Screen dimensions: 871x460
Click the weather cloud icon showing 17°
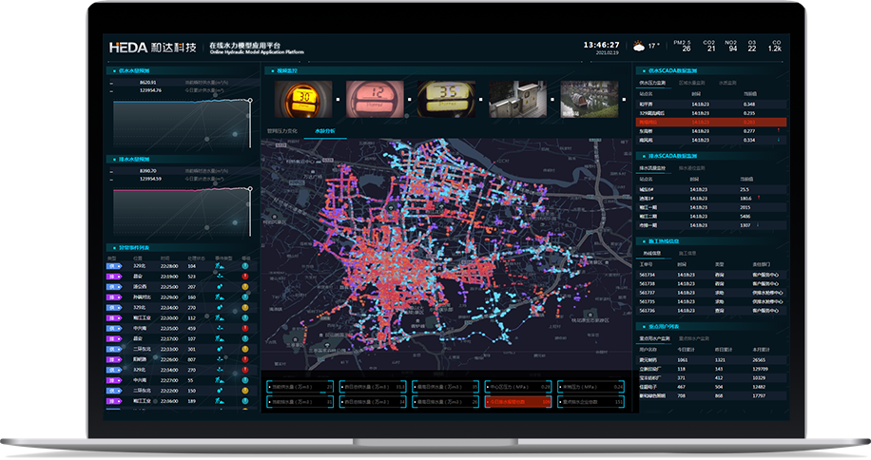click(638, 45)
